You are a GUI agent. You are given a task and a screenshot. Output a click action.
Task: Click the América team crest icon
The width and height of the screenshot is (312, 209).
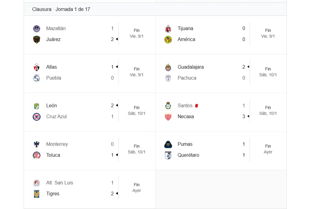pos(168,39)
